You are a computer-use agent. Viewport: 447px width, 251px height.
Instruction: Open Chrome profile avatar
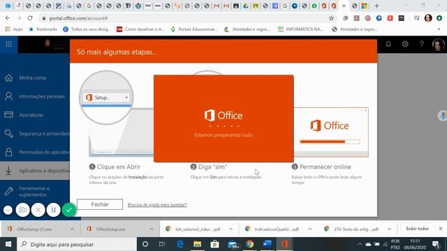point(428,18)
